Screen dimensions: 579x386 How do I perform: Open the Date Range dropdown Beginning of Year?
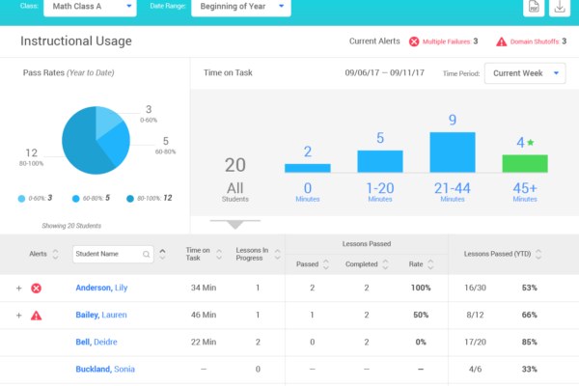pyautogui.click(x=241, y=7)
